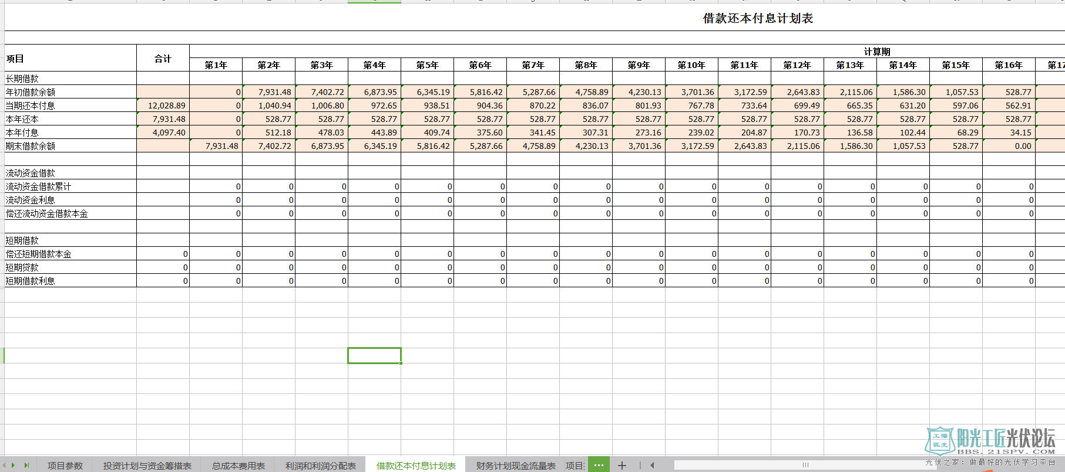
Task: Click the horizontal scrollbar thumb
Action: tap(805, 465)
